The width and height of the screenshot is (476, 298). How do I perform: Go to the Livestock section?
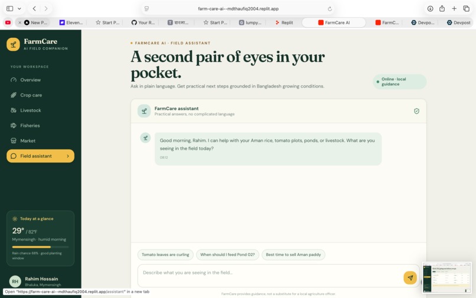tap(40, 111)
